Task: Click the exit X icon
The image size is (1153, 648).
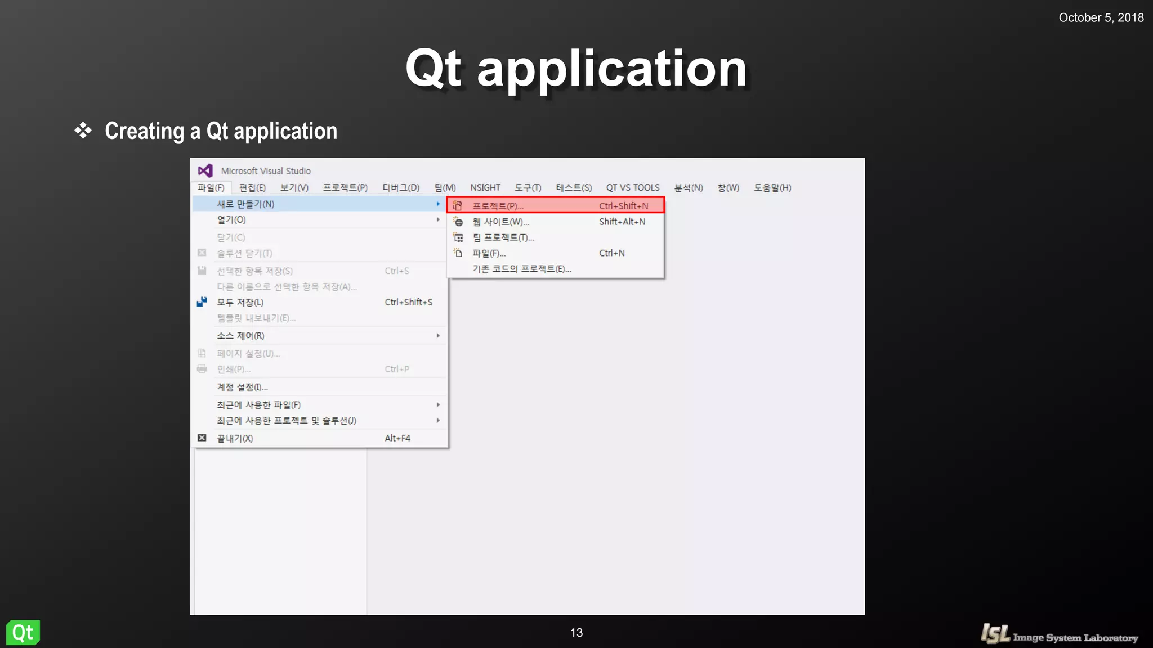Action: (202, 438)
